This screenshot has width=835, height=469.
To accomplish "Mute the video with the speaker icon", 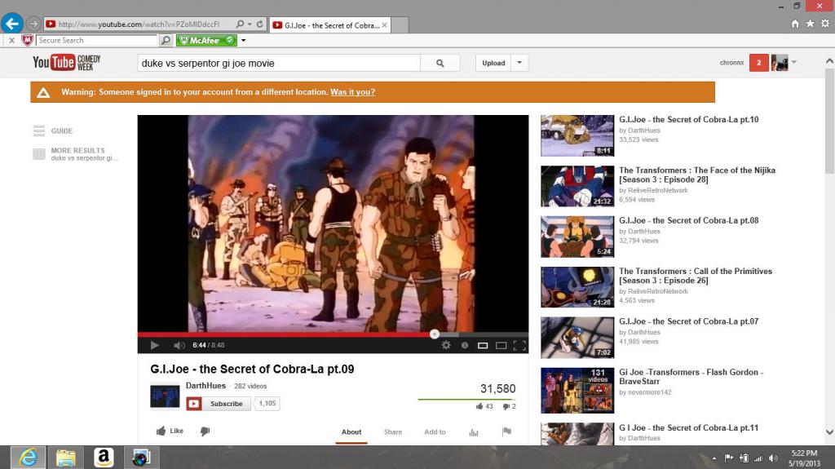I will click(179, 345).
